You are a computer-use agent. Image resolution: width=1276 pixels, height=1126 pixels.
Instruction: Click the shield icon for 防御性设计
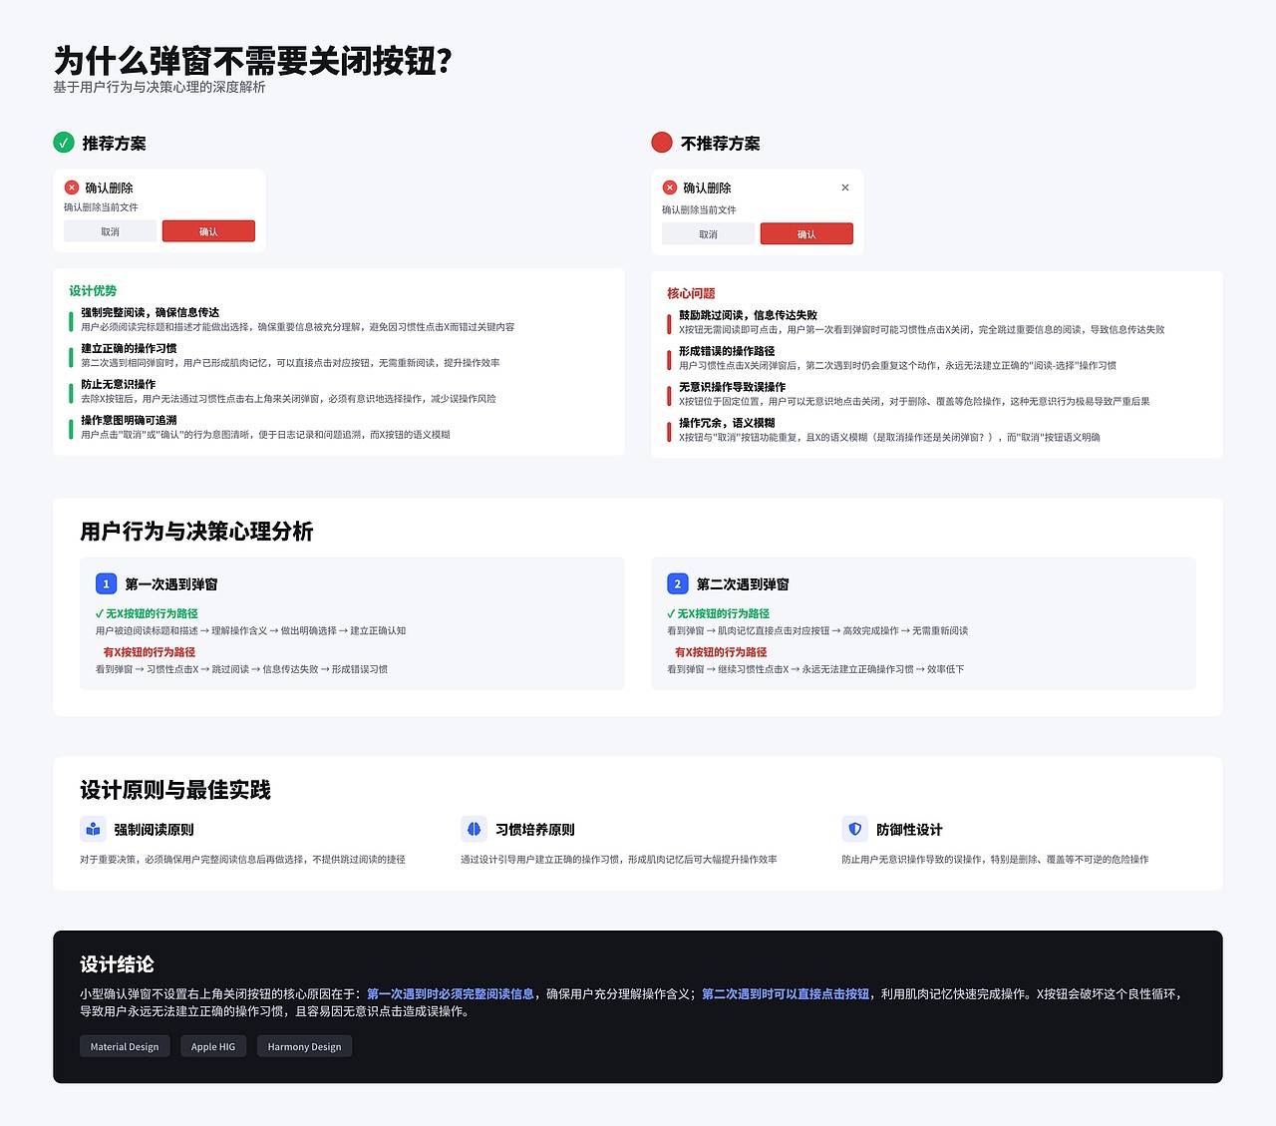click(854, 829)
